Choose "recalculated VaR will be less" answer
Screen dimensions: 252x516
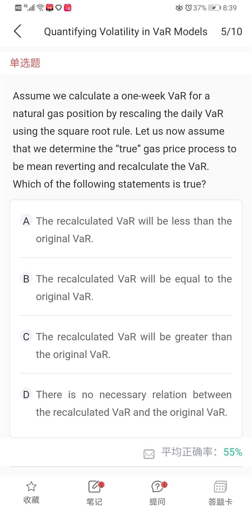tap(134, 229)
